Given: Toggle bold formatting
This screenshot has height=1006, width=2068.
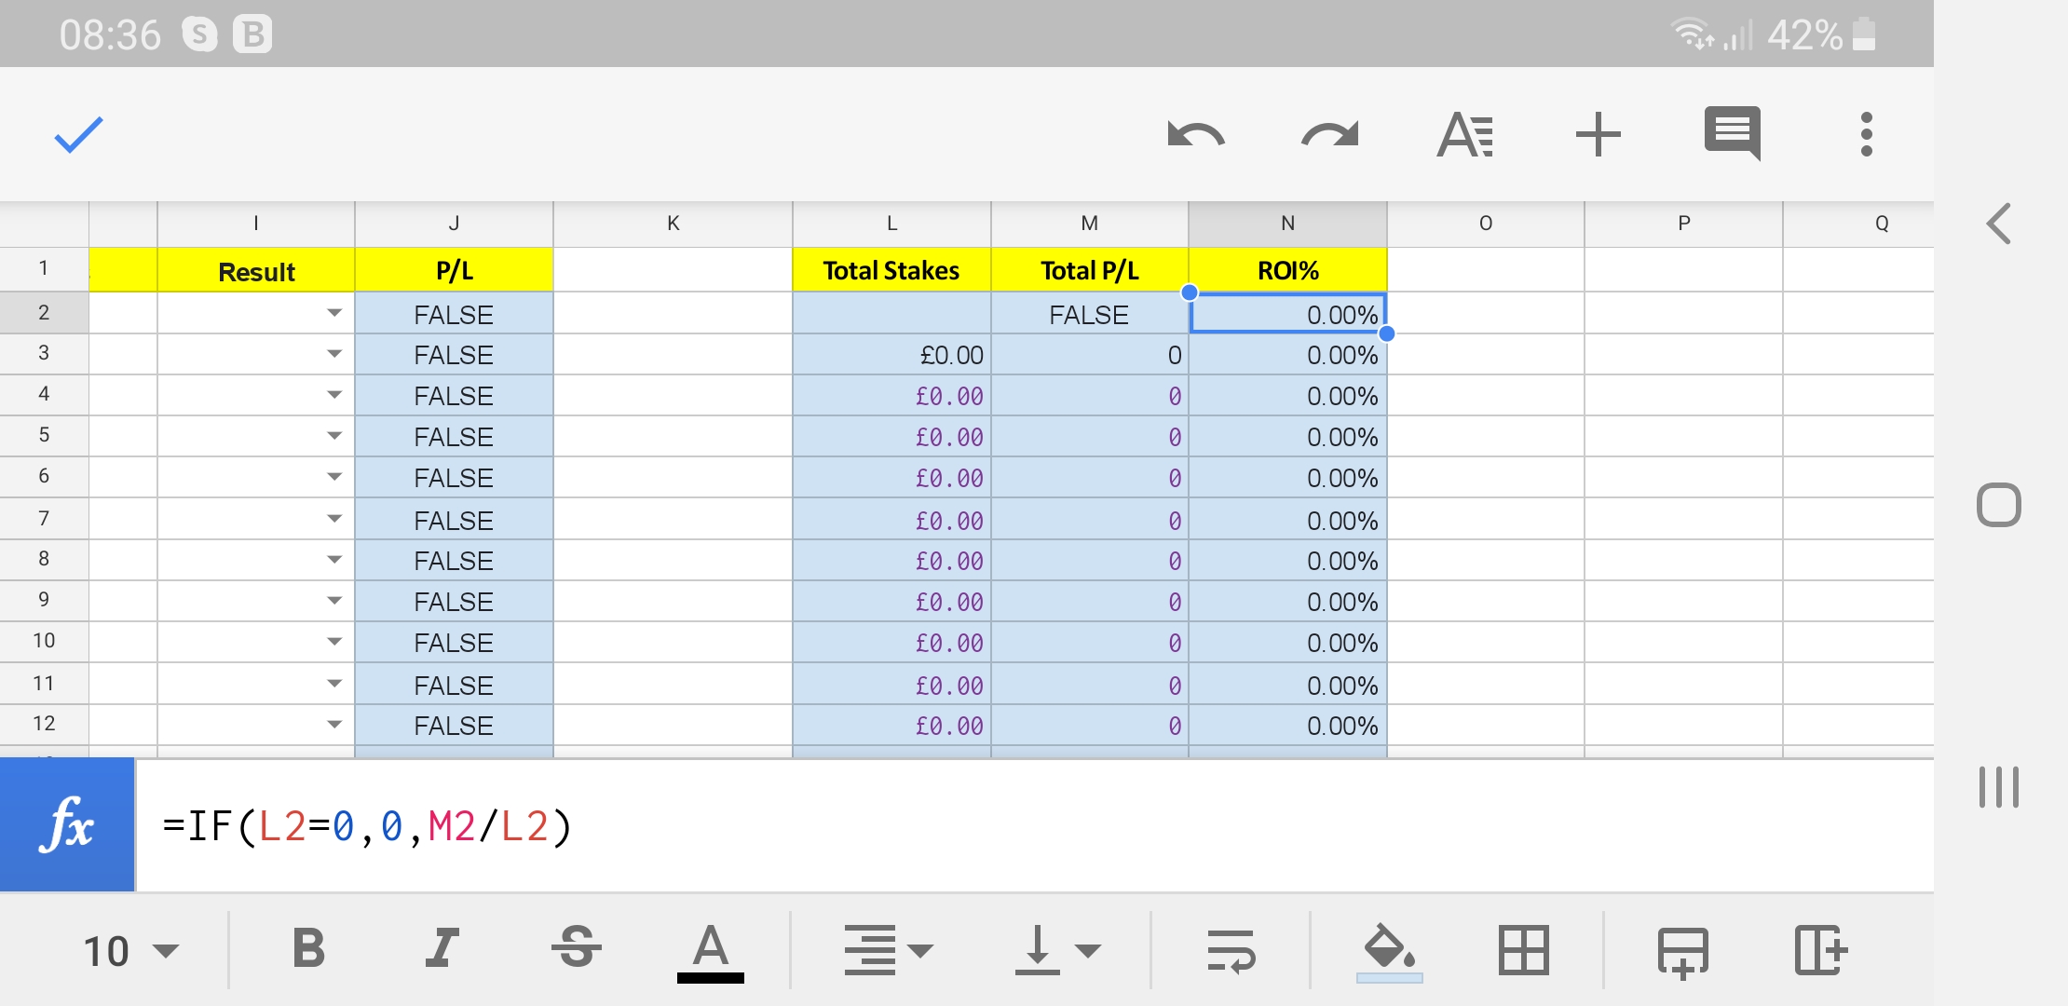Looking at the screenshot, I should point(309,949).
